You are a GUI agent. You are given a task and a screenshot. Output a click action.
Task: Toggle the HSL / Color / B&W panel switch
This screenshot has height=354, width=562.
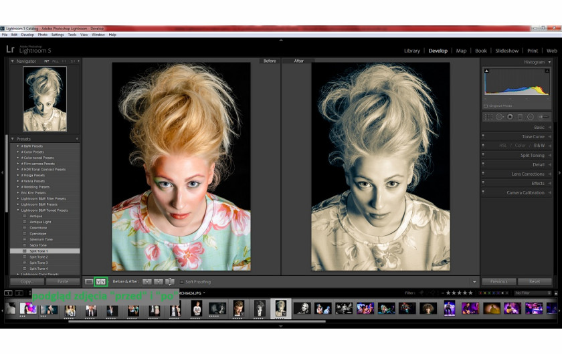coord(483,146)
